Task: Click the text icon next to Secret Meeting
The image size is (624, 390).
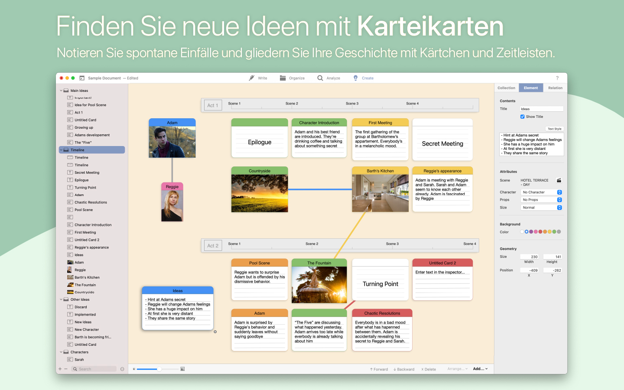Action: coord(70,172)
